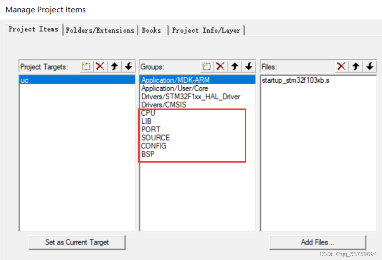Open the Books tab
Screen dimensions: 382x260
[x=151, y=30]
